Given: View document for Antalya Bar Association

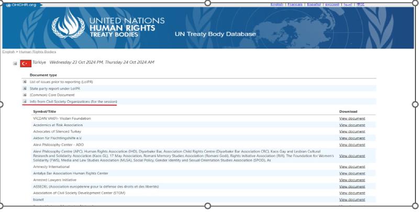Looking at the screenshot, I should (x=352, y=173).
